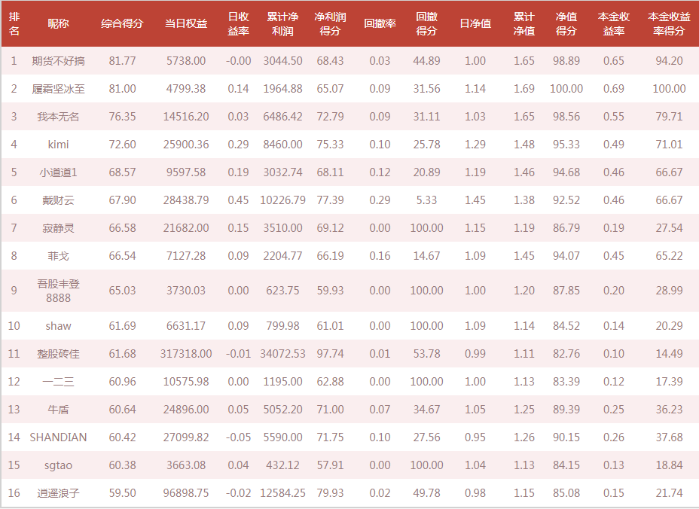Click net value score 98.89
699x509 pixels.
coord(566,61)
